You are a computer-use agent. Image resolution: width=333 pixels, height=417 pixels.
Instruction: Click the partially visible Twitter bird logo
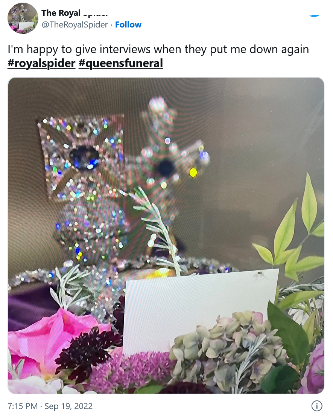(x=315, y=16)
